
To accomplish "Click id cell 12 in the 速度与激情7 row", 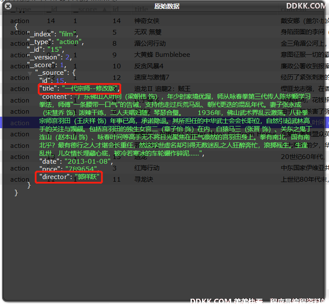I will point(117,77).
